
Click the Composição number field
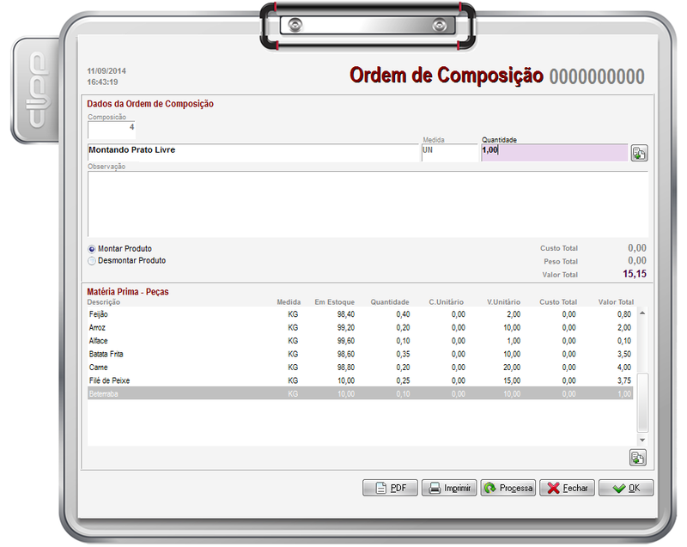point(112,130)
